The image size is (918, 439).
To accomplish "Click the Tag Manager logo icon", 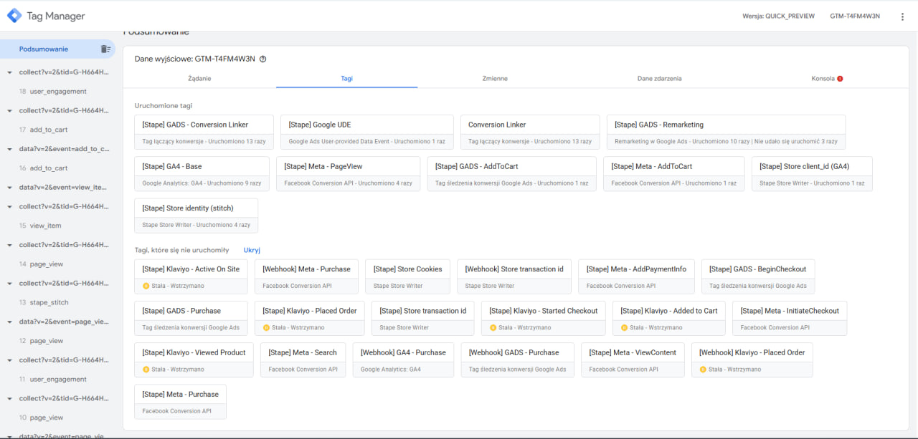I will tap(14, 16).
